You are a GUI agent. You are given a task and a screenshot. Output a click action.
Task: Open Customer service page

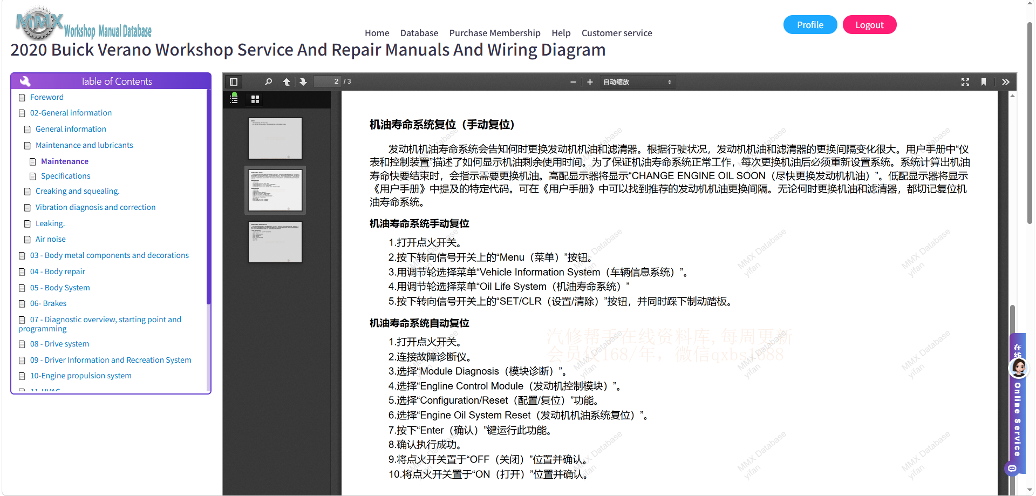(x=617, y=33)
